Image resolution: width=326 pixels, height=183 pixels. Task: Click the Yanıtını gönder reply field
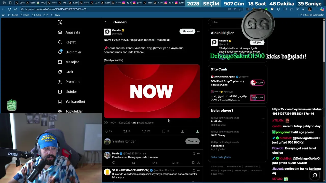148,141
